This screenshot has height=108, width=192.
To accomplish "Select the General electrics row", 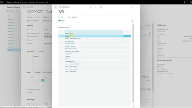I will pos(94,61).
